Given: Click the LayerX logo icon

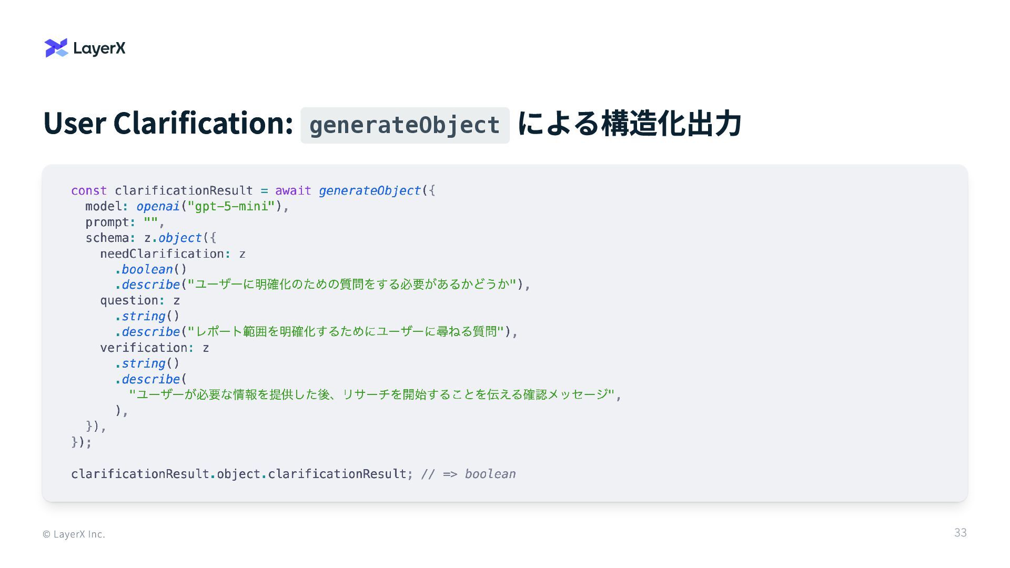Looking at the screenshot, I should [x=56, y=48].
